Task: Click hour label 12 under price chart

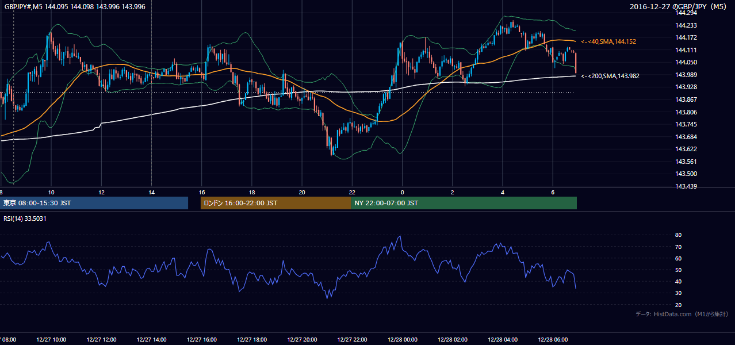Action: (x=101, y=192)
